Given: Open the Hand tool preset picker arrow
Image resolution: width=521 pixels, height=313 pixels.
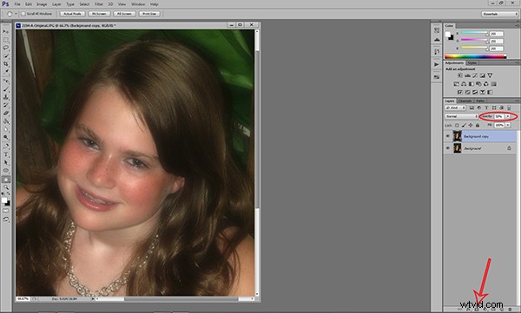Looking at the screenshot, I should pyautogui.click(x=16, y=14).
